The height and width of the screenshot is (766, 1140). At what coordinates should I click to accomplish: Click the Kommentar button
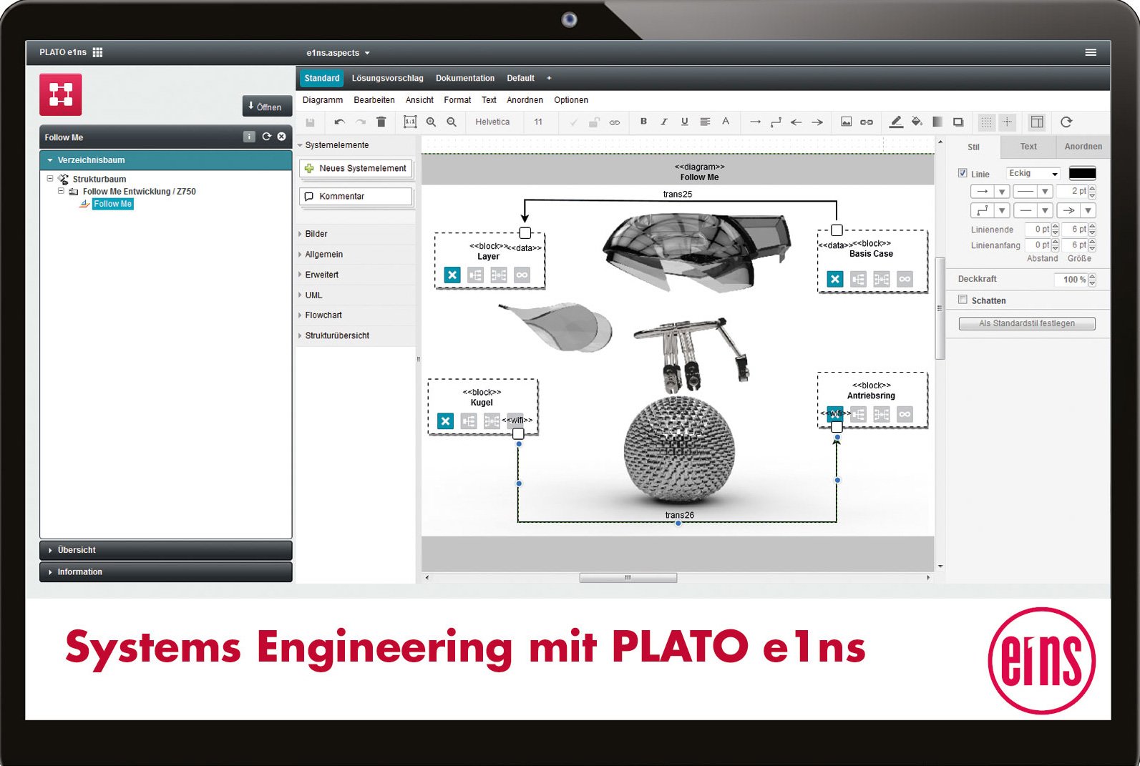(356, 196)
